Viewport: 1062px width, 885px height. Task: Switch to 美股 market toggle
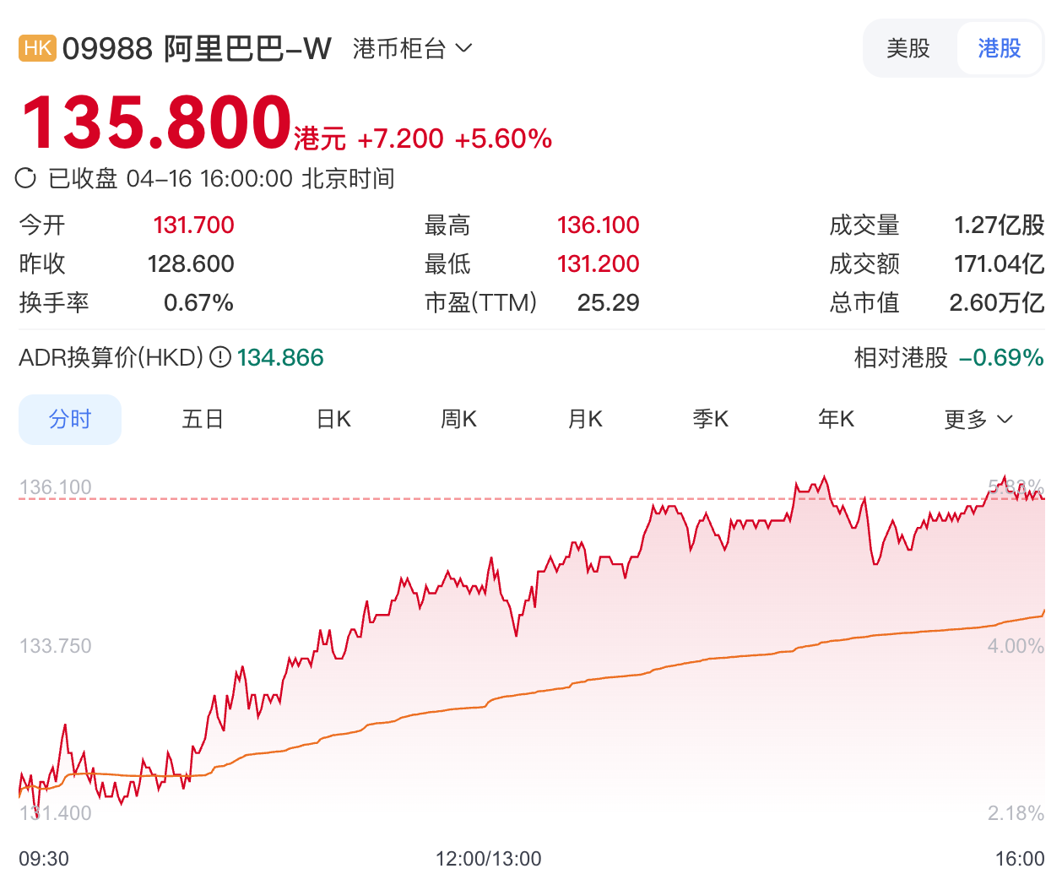[908, 48]
